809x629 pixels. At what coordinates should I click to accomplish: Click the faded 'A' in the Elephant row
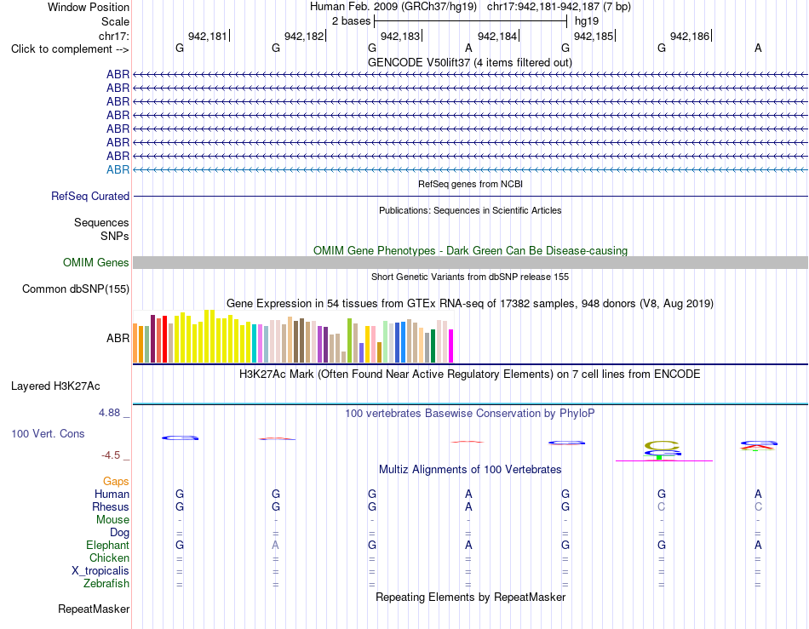tap(276, 545)
